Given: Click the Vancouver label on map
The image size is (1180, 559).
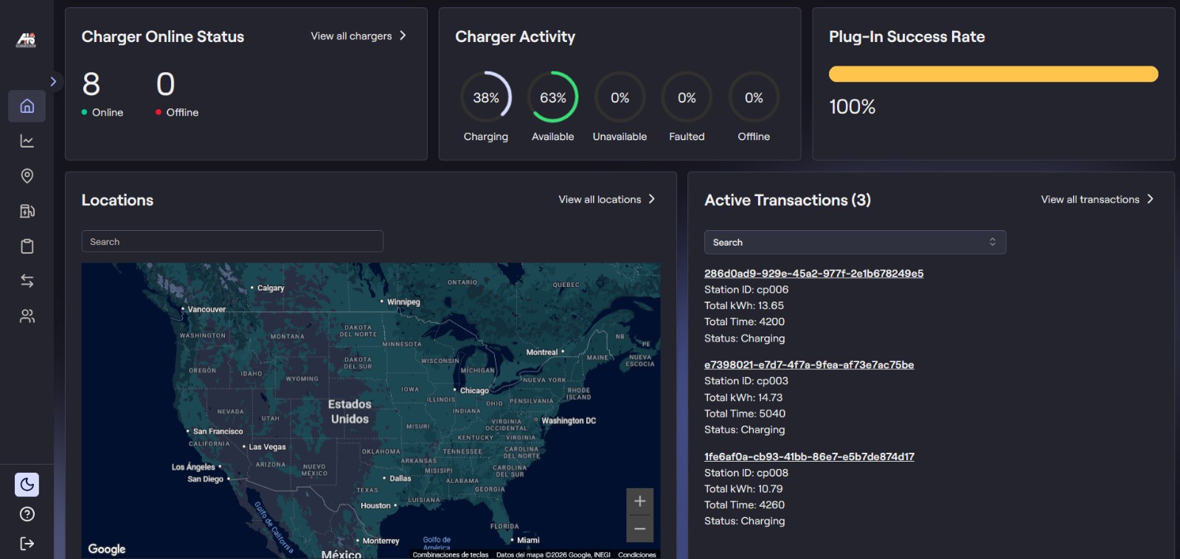Looking at the screenshot, I should (206, 309).
